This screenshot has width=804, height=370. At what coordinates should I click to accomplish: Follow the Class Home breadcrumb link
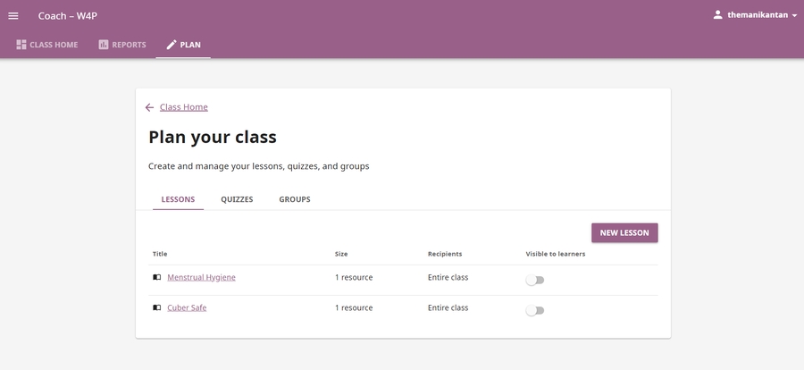pos(184,107)
